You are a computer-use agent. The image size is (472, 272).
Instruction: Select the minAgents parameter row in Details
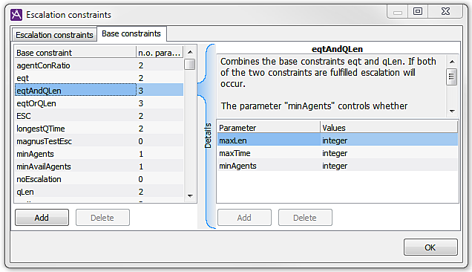click(x=338, y=166)
